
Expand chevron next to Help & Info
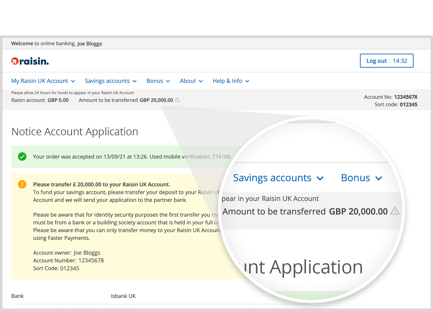click(x=247, y=81)
